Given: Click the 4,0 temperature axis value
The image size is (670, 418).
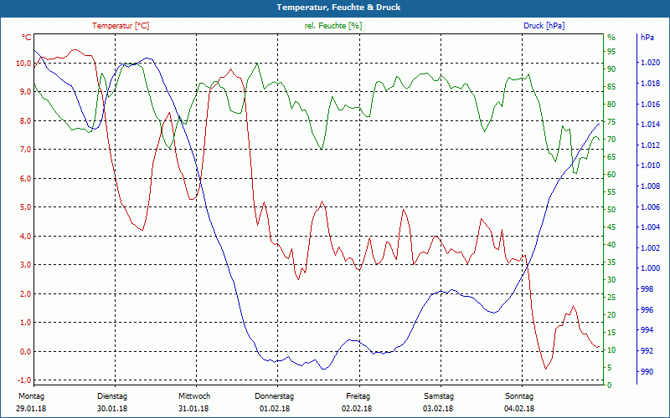Looking at the screenshot, I should pyautogui.click(x=25, y=236).
